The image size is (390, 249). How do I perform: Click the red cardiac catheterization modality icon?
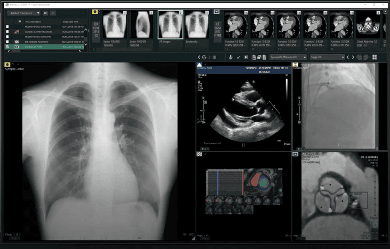coord(17,32)
